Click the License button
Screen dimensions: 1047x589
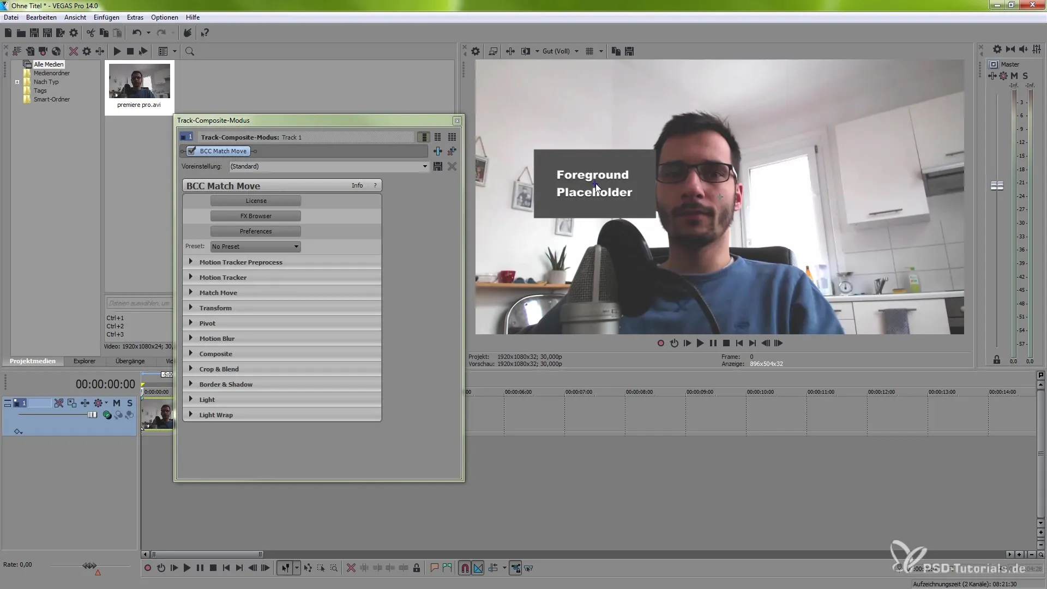coord(256,201)
